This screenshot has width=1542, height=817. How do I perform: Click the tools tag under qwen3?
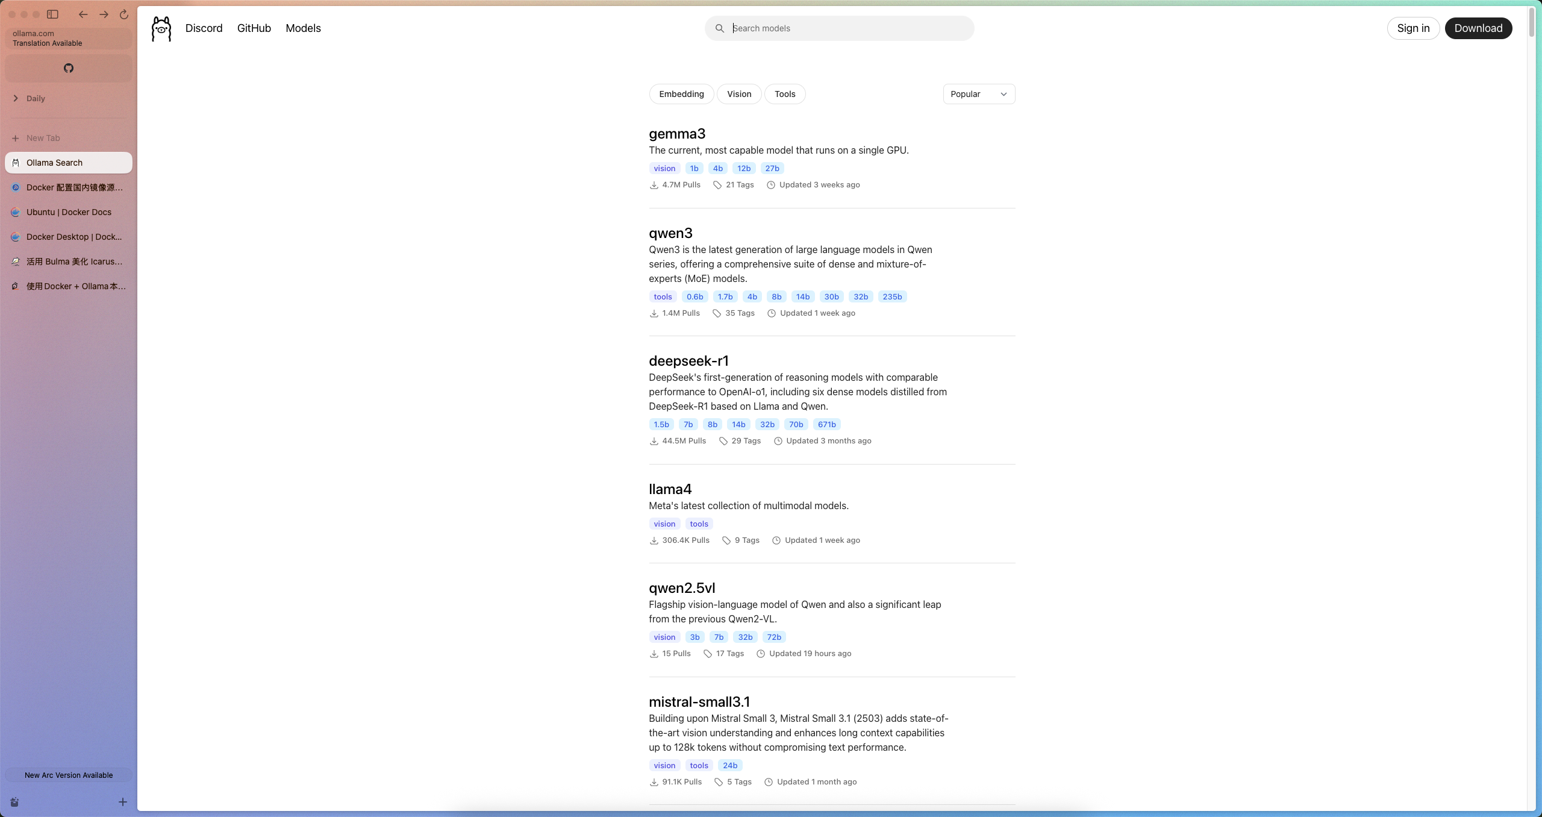663,297
